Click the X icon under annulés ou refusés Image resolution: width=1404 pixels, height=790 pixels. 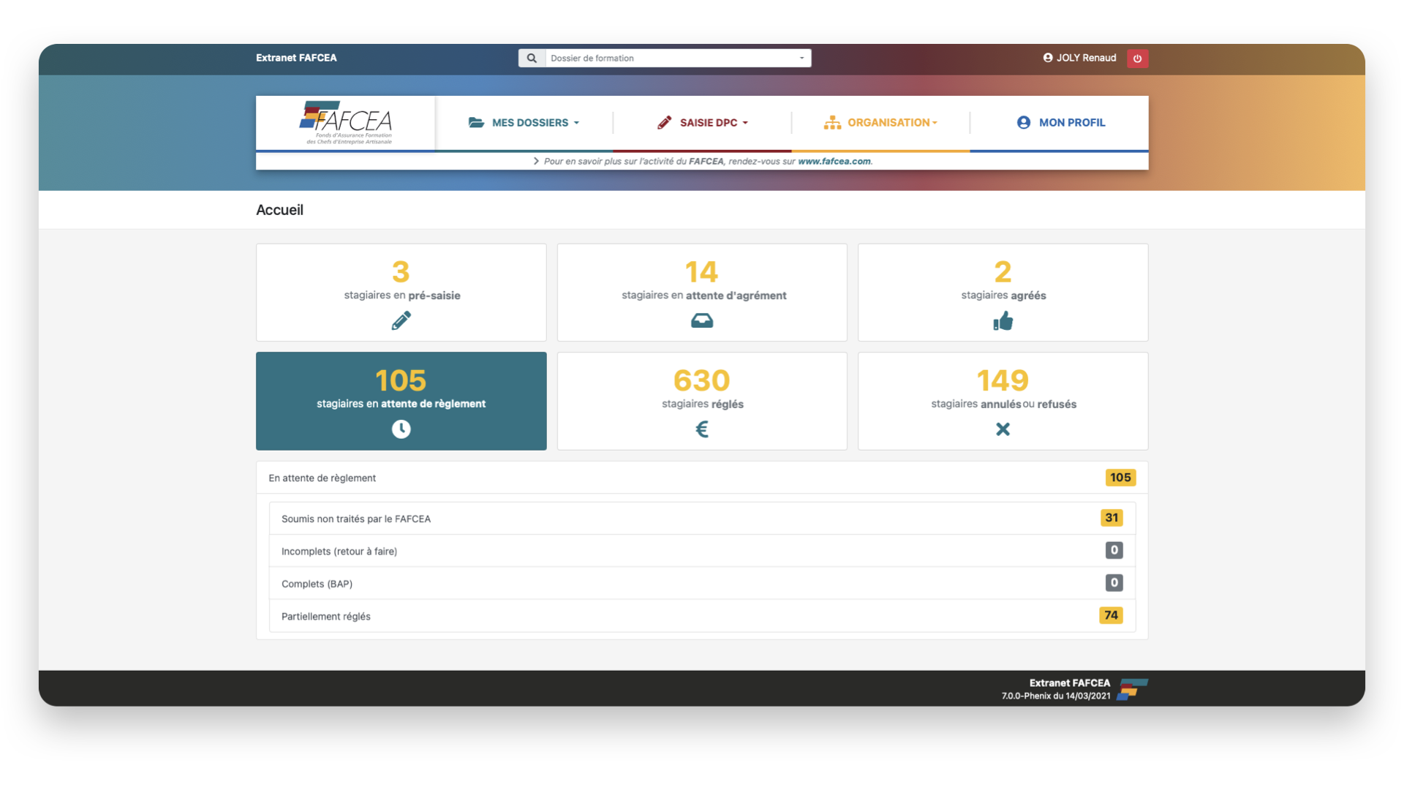point(1003,429)
